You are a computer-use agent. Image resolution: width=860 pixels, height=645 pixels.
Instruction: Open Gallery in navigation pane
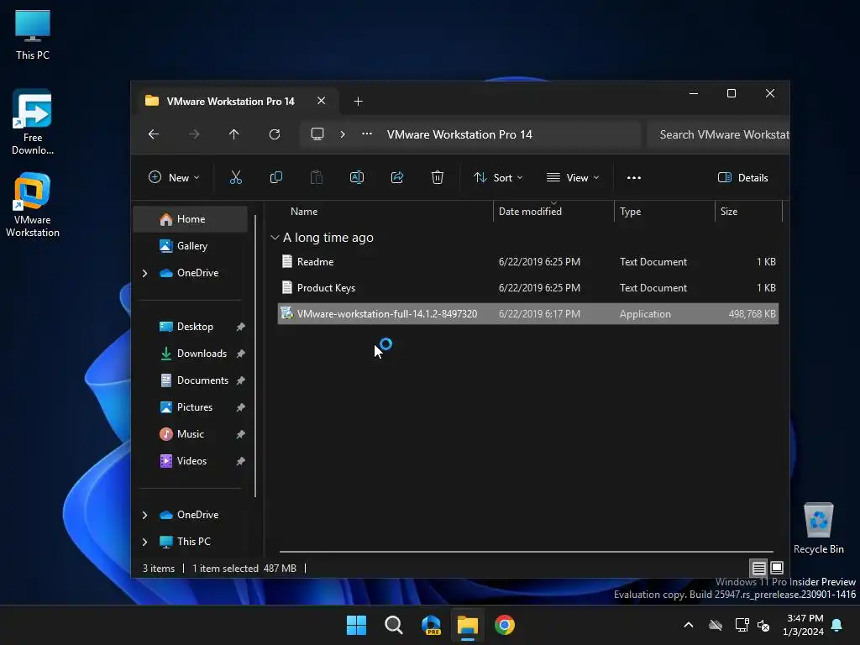click(191, 246)
